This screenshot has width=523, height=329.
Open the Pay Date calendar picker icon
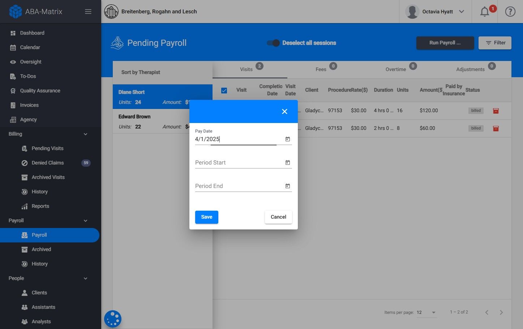click(287, 139)
